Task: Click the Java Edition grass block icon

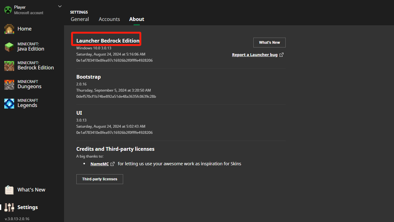Action: click(9, 47)
